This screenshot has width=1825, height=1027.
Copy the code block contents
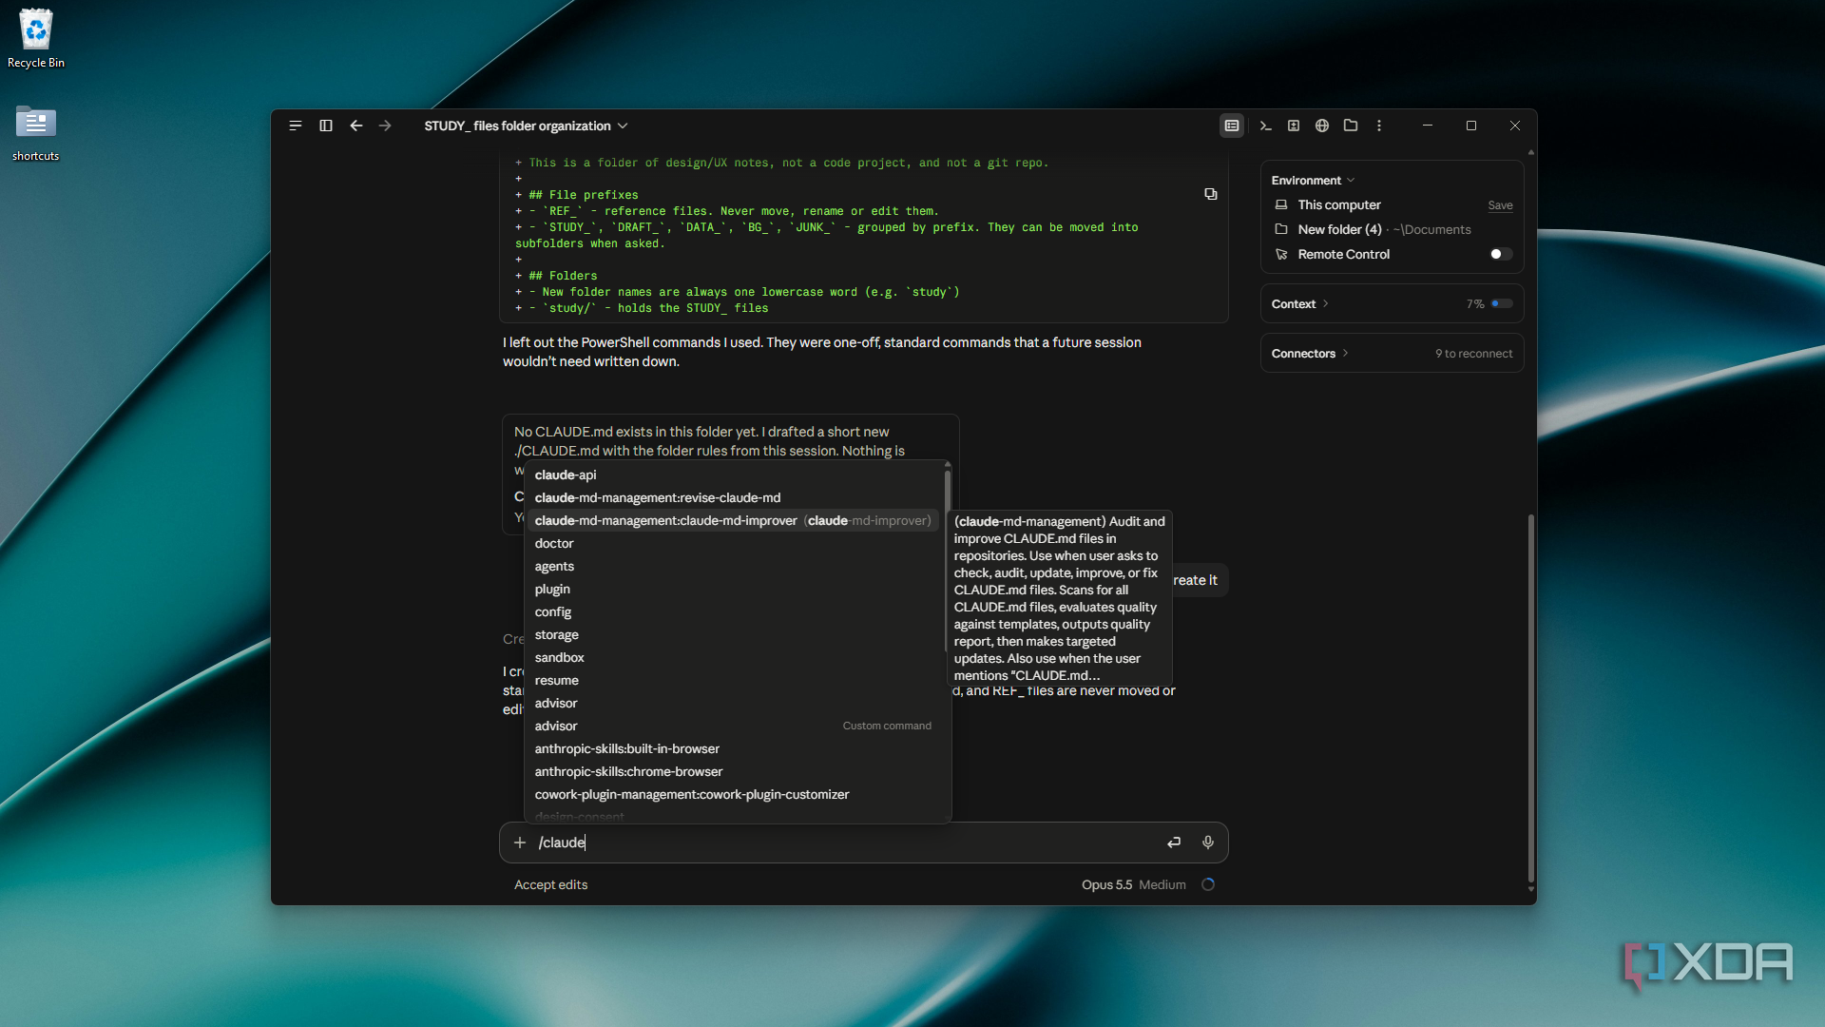click(x=1211, y=194)
